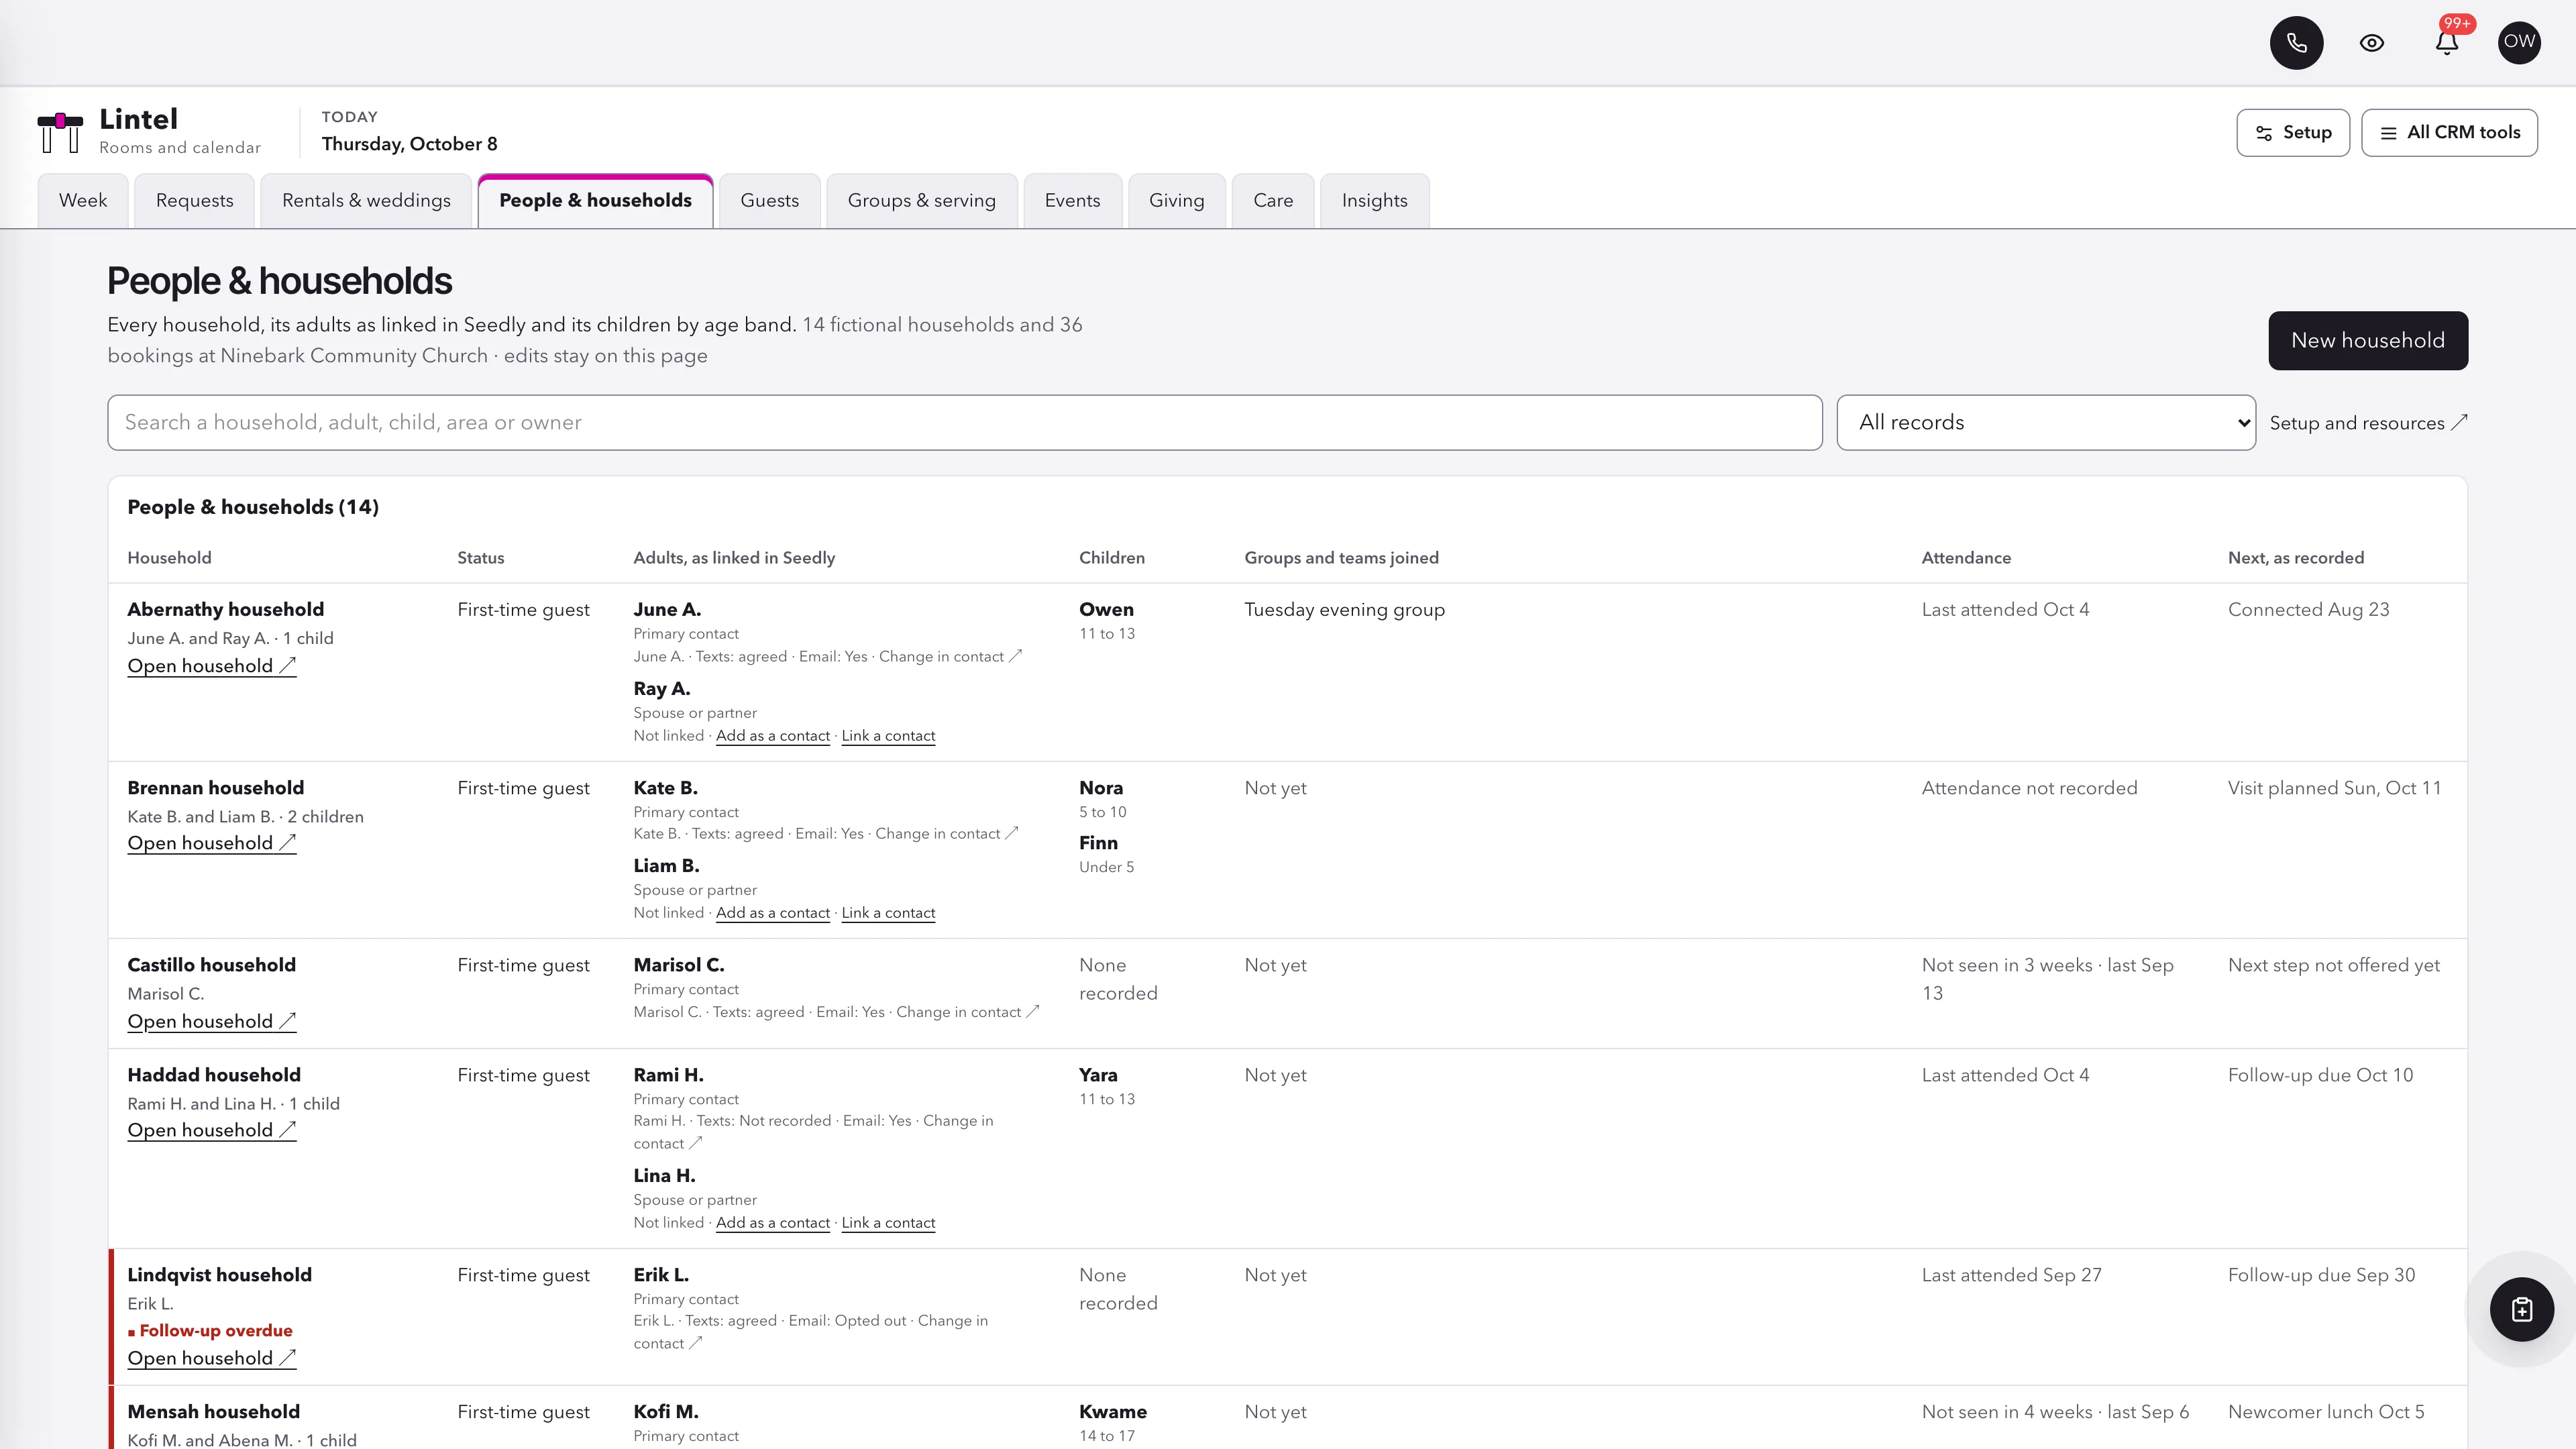This screenshot has width=2576, height=1449.
Task: Toggle the eye visibility icon in header
Action: tap(2372, 43)
